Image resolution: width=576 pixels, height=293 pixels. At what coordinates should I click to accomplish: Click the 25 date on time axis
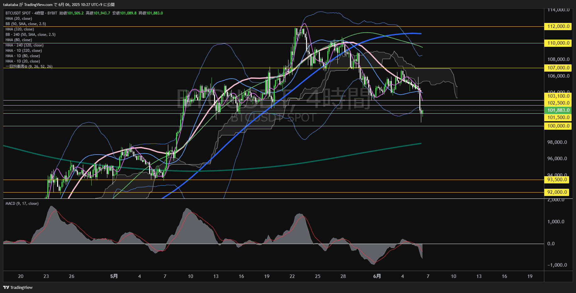(x=318, y=276)
